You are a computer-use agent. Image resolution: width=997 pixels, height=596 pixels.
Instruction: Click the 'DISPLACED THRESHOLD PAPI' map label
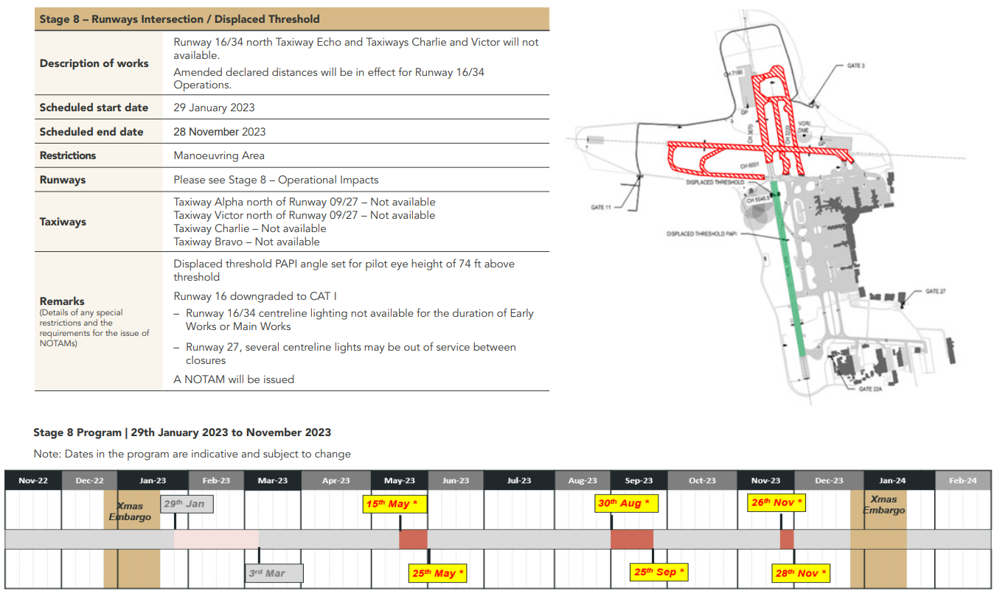coord(701,234)
